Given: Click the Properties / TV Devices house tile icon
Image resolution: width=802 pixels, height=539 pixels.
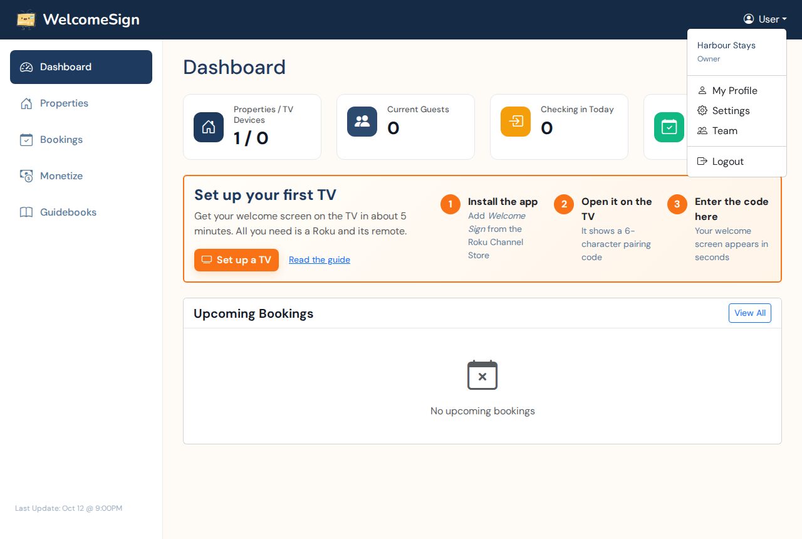Looking at the screenshot, I should point(209,127).
